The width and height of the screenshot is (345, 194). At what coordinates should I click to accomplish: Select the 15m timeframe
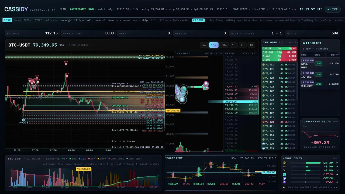click(214, 45)
